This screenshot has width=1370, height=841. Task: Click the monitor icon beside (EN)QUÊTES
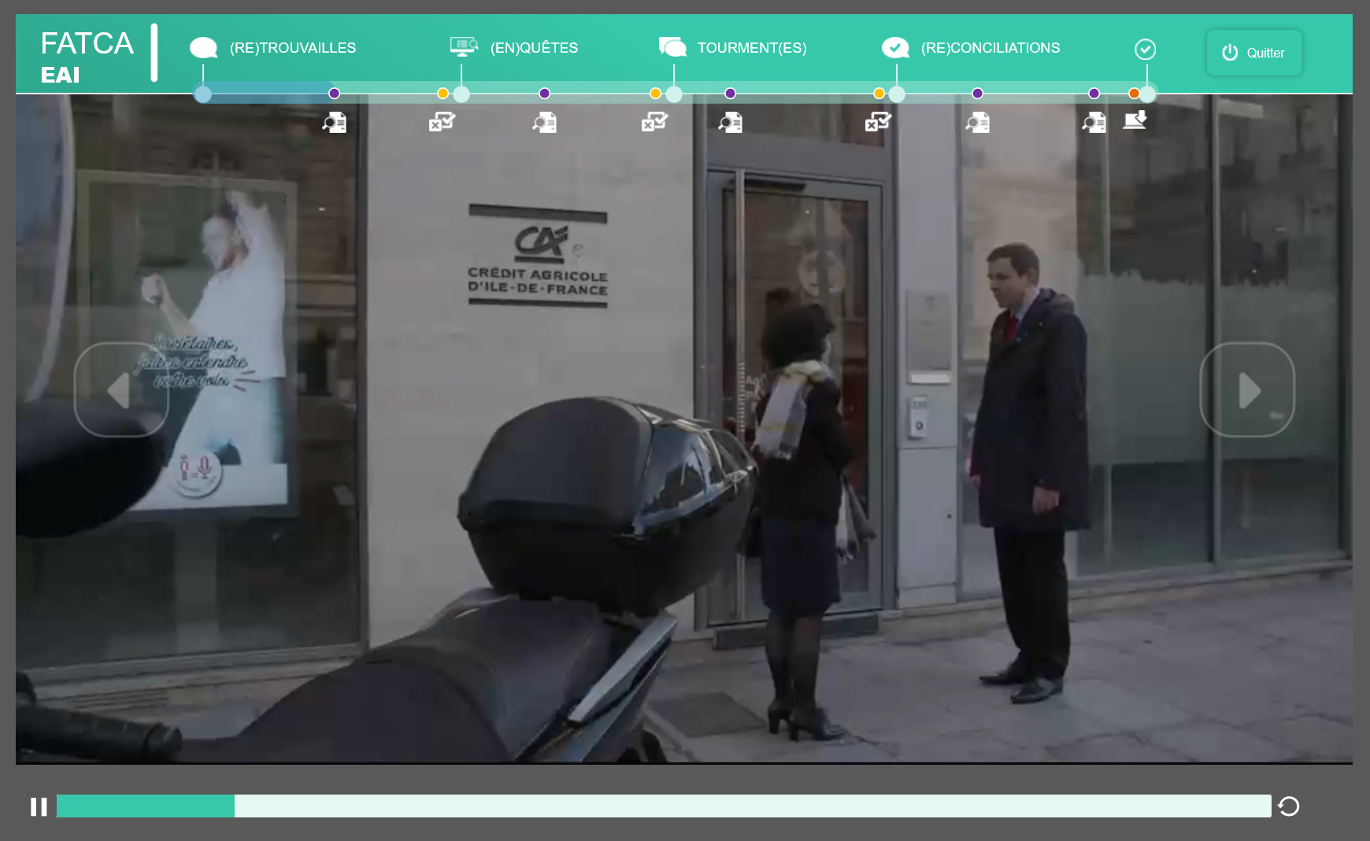coord(464,46)
